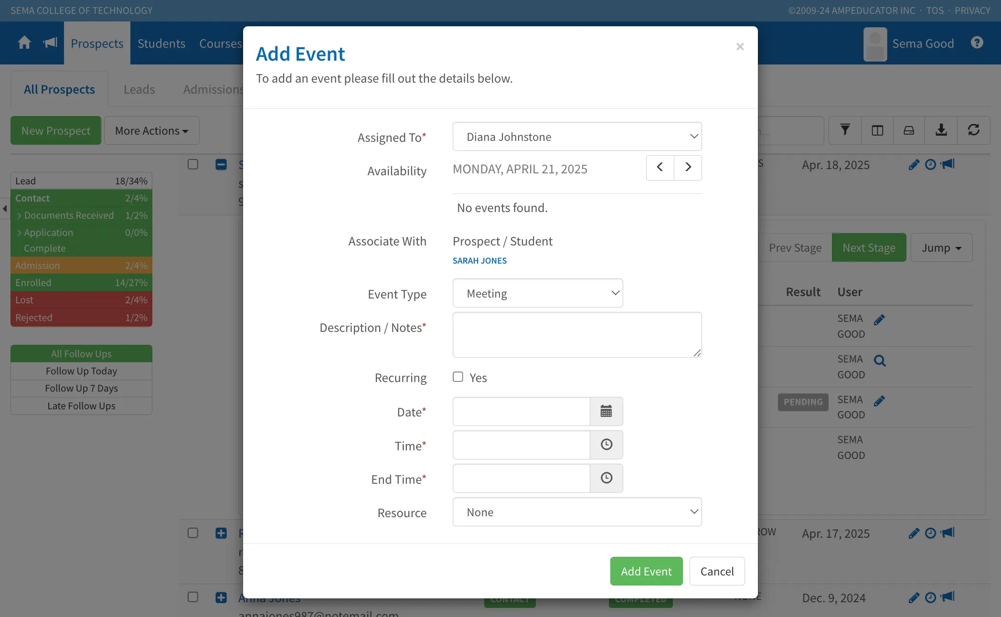The image size is (1001, 617).
Task: Click the download icon in toolbar
Action: [x=941, y=130]
